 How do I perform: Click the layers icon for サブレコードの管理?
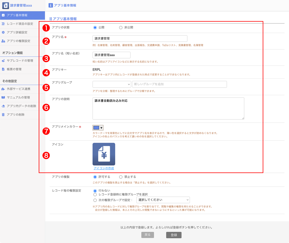click(x=3, y=60)
